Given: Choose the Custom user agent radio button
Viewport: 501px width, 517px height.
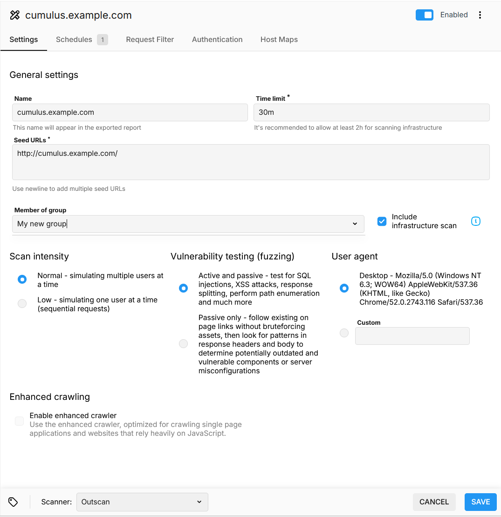Looking at the screenshot, I should [x=344, y=333].
